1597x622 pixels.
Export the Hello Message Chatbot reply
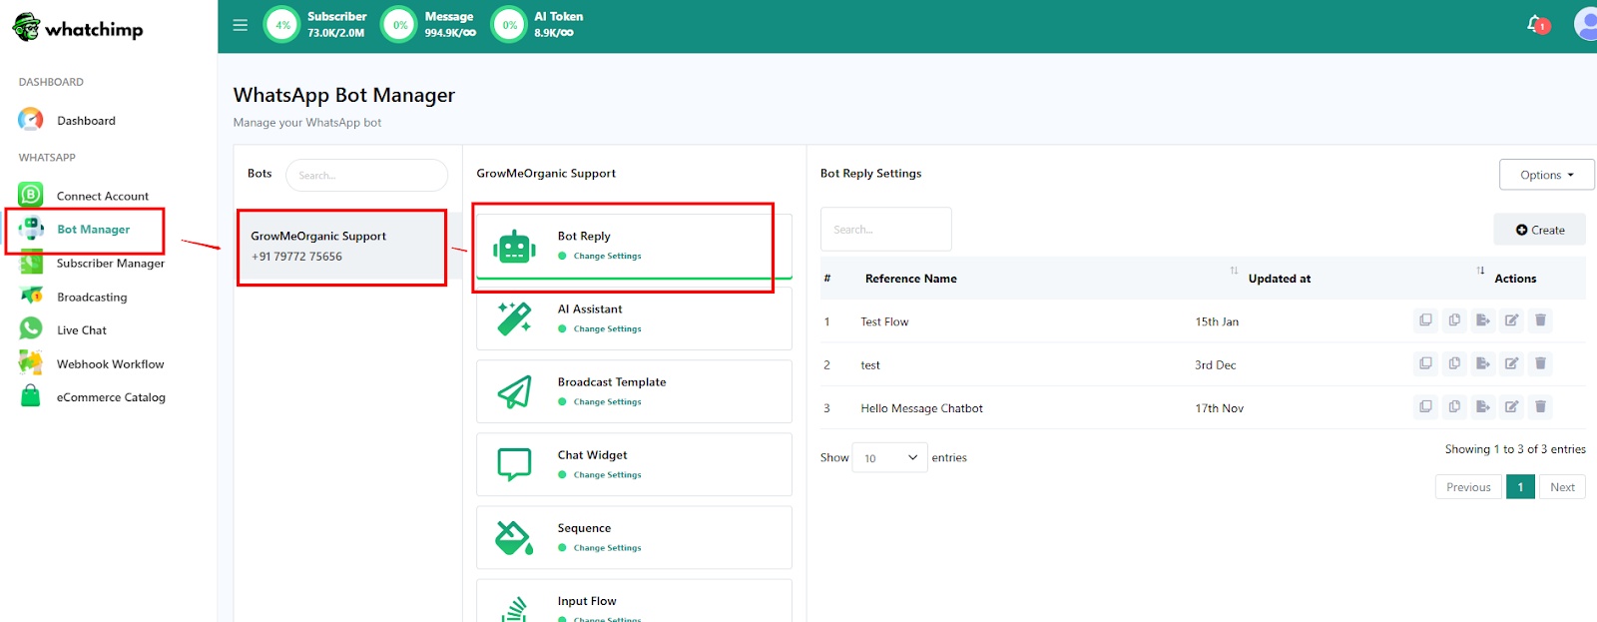pyautogui.click(x=1483, y=406)
